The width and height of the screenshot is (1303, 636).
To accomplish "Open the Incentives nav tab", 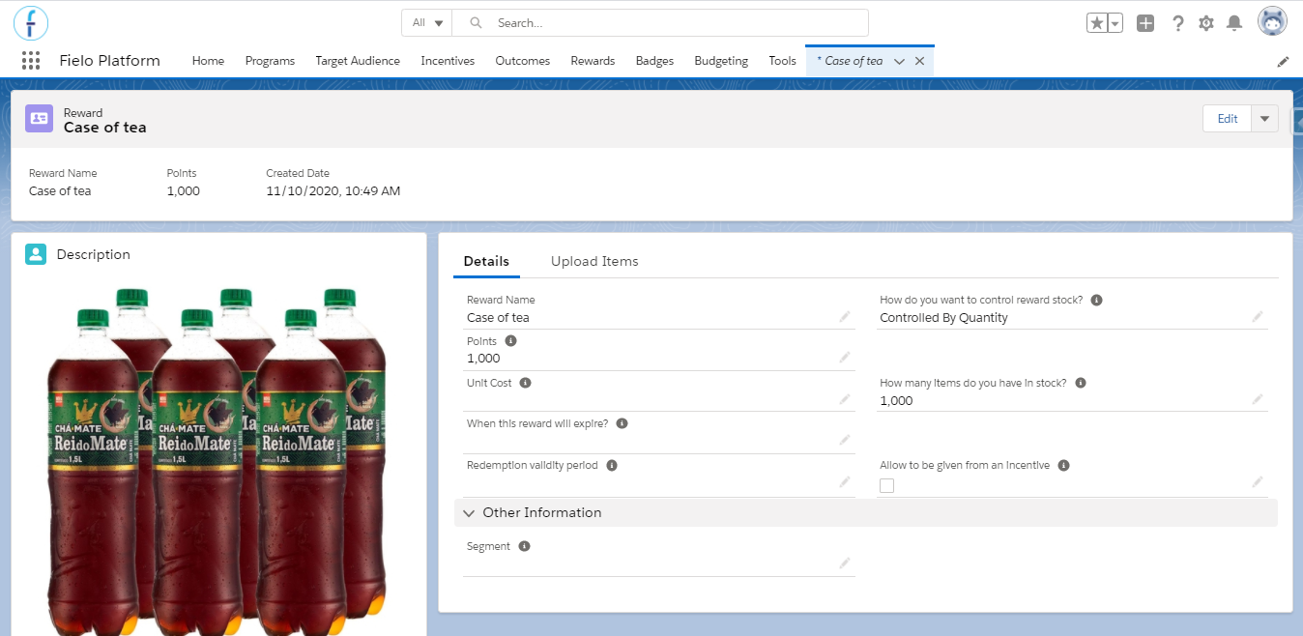I will pos(448,61).
